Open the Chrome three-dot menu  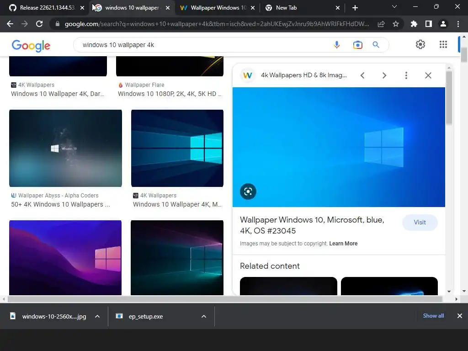click(458, 24)
